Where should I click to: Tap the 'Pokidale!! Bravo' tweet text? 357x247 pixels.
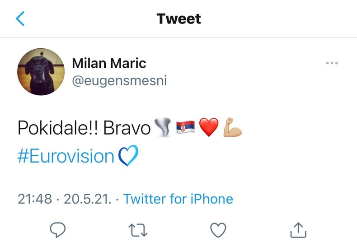point(84,128)
